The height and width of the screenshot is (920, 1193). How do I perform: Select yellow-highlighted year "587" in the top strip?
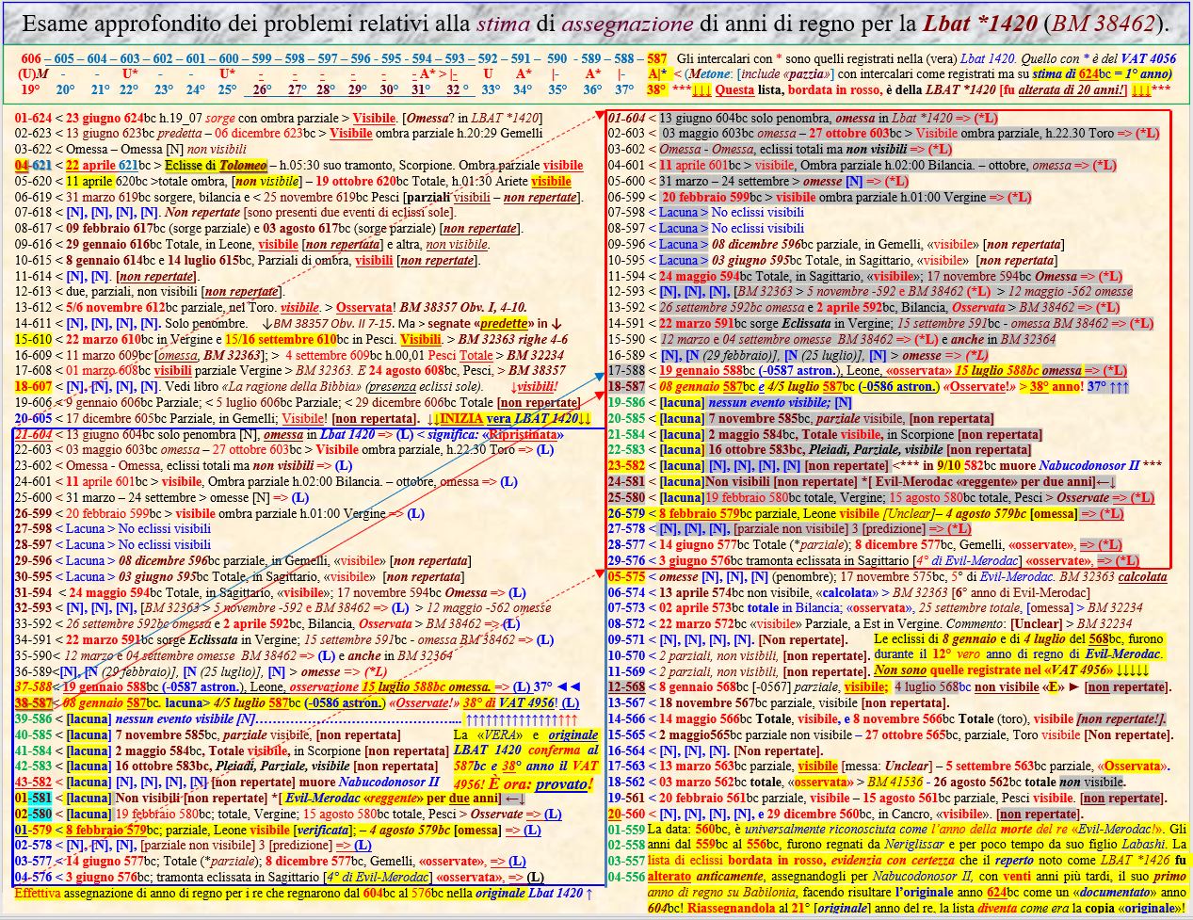click(657, 58)
